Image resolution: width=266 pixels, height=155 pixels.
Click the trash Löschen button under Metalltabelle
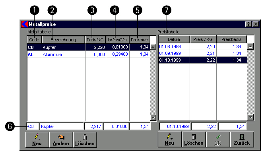(x=85, y=140)
